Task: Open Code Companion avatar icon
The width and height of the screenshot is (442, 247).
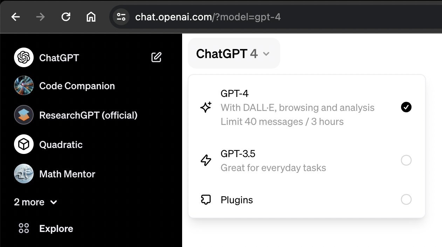Action: [x=24, y=86]
